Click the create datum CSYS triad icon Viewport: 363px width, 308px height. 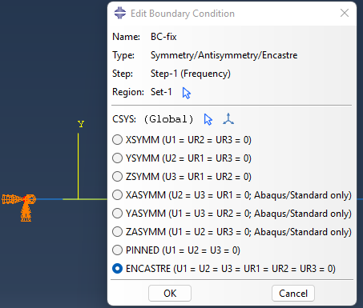point(228,119)
